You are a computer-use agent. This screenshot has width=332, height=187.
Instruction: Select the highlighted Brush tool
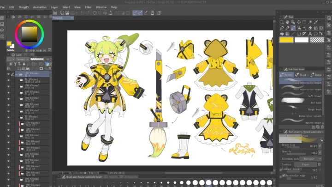[293, 28]
